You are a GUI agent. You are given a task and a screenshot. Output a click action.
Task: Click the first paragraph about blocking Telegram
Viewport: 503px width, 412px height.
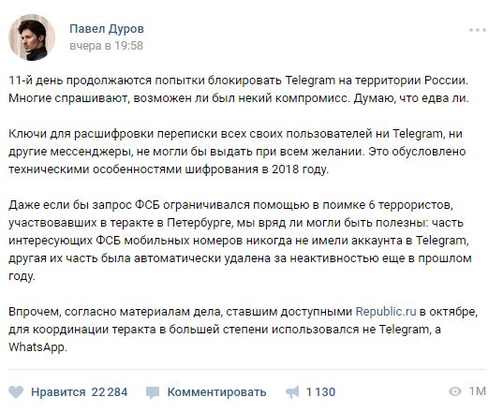(x=239, y=89)
